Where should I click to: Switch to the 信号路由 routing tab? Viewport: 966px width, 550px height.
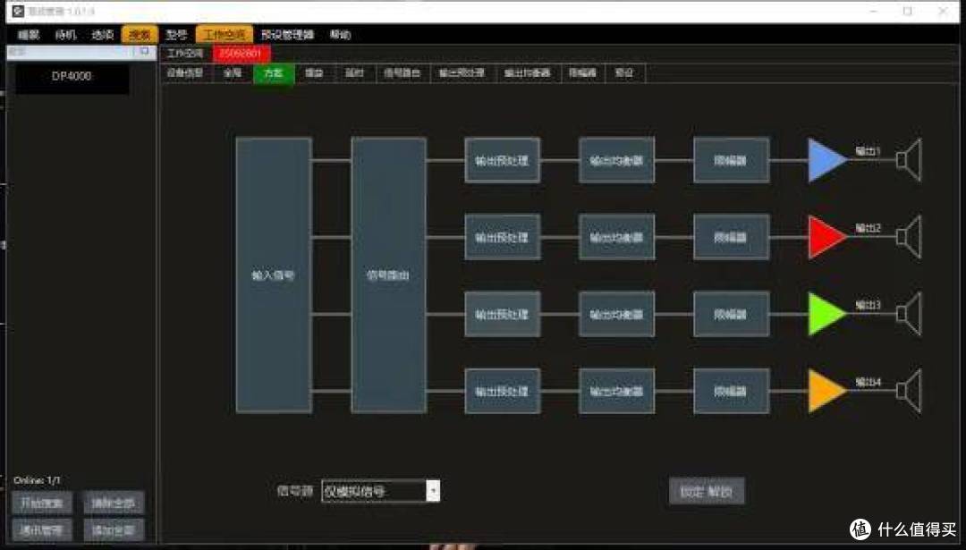click(402, 73)
